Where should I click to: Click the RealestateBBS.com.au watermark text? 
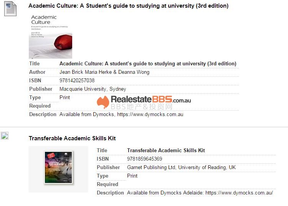151,100
